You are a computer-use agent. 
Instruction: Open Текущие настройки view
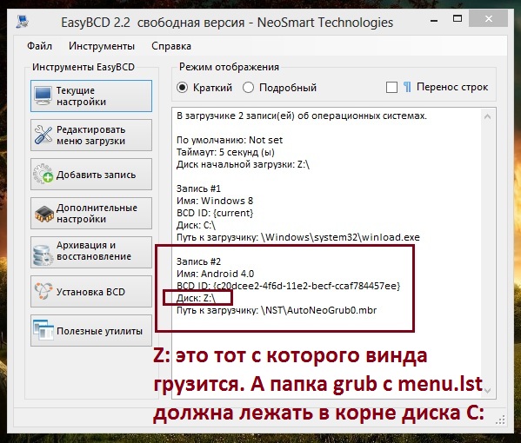(91, 96)
